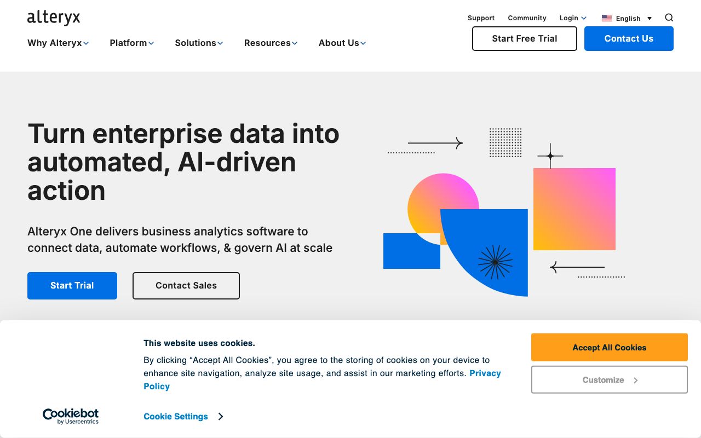
Task: Open the Support link
Action: (x=481, y=18)
